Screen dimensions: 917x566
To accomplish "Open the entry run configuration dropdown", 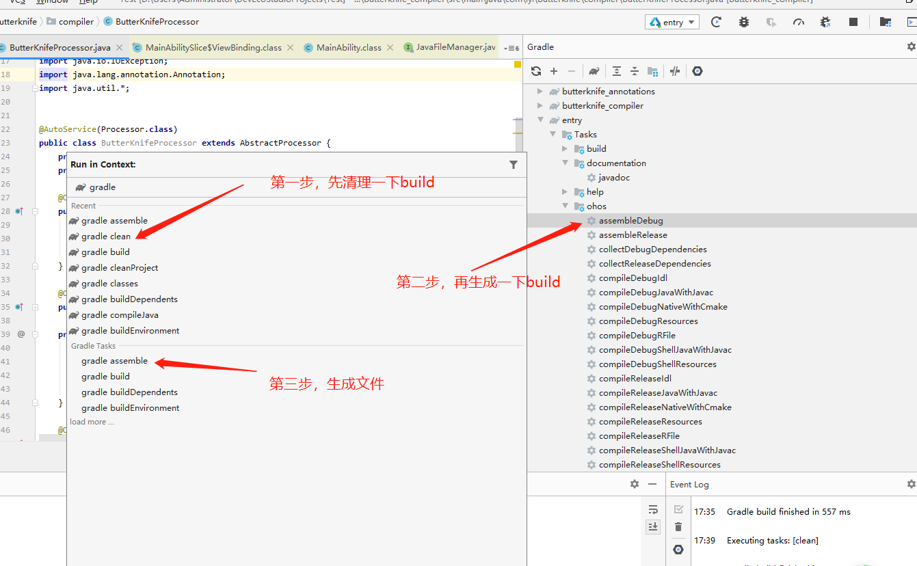I will [672, 22].
